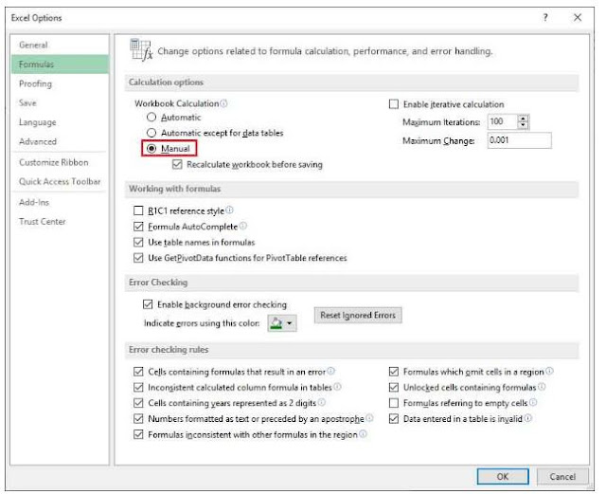Viewport: 606px width, 494px height.
Task: Enable iterative calculation checkbox
Action: [394, 104]
